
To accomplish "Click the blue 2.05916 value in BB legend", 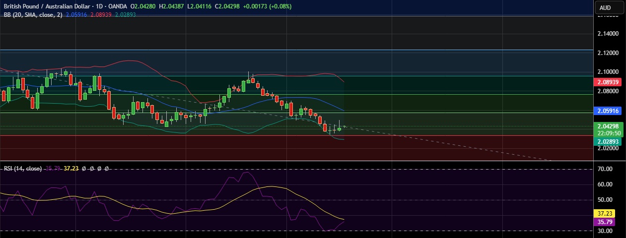I will click(76, 15).
